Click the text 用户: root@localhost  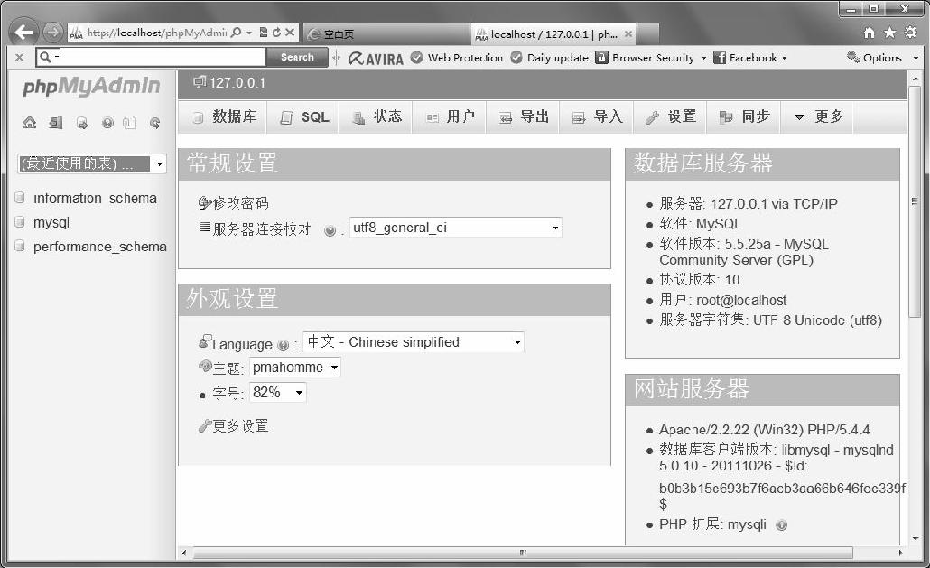click(723, 300)
